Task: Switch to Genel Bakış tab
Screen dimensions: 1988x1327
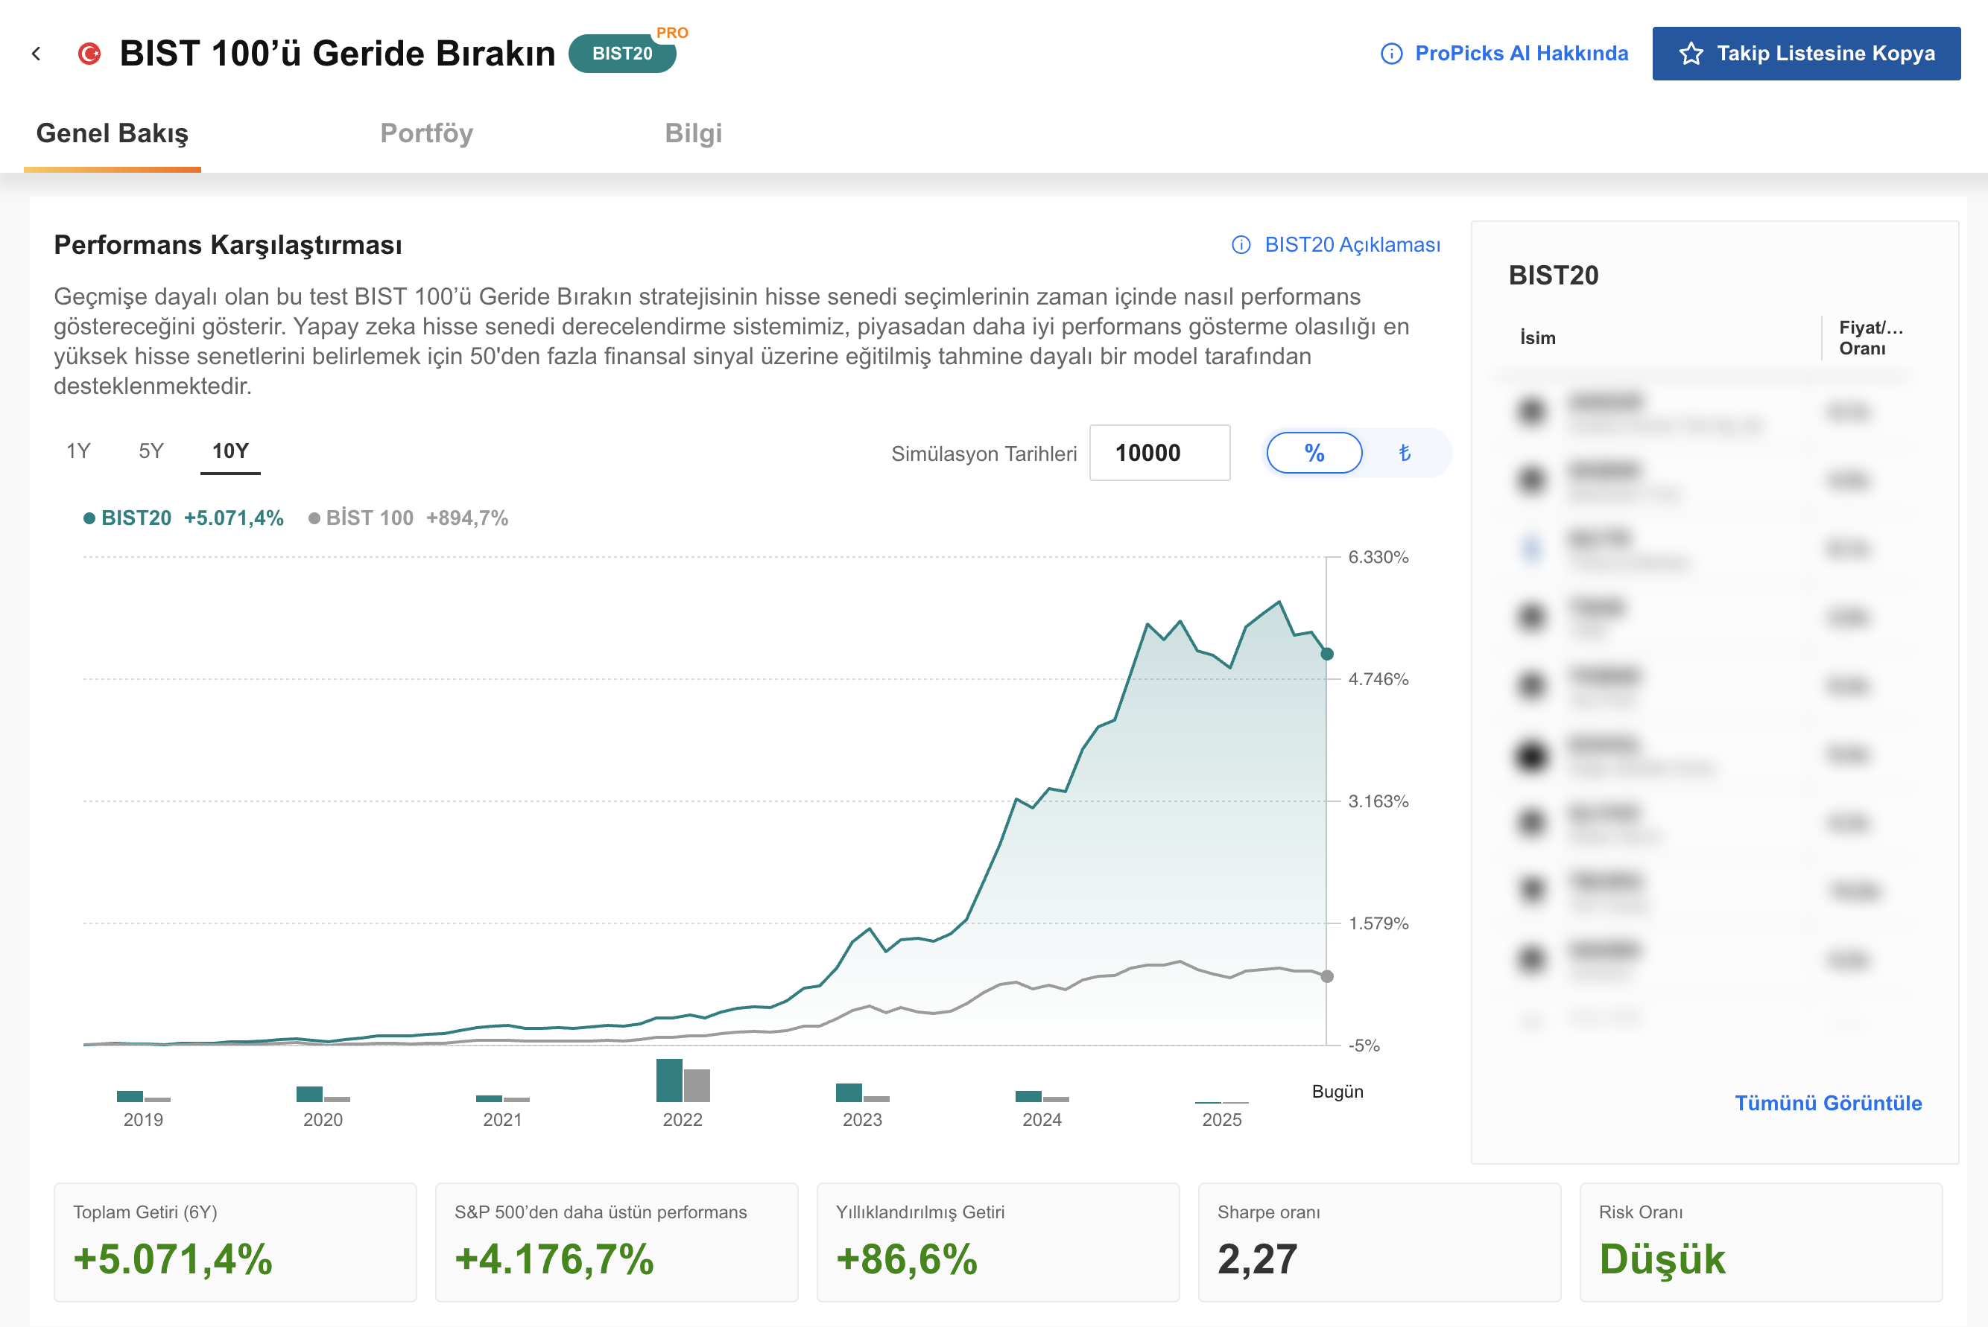Action: [112, 133]
